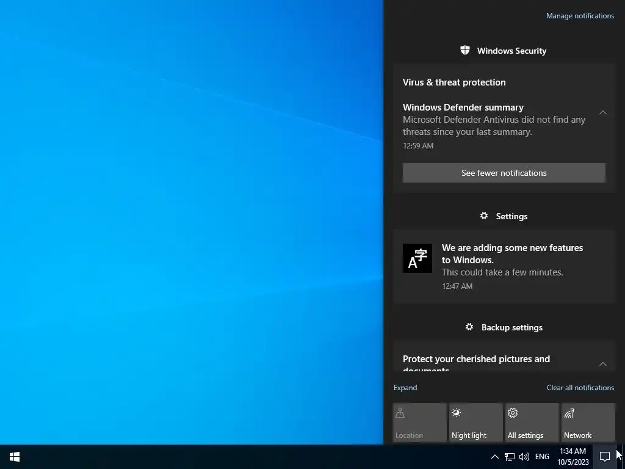Screen dimensions: 625x469
Task: Toggle the Location quick action
Action: tap(419, 423)
